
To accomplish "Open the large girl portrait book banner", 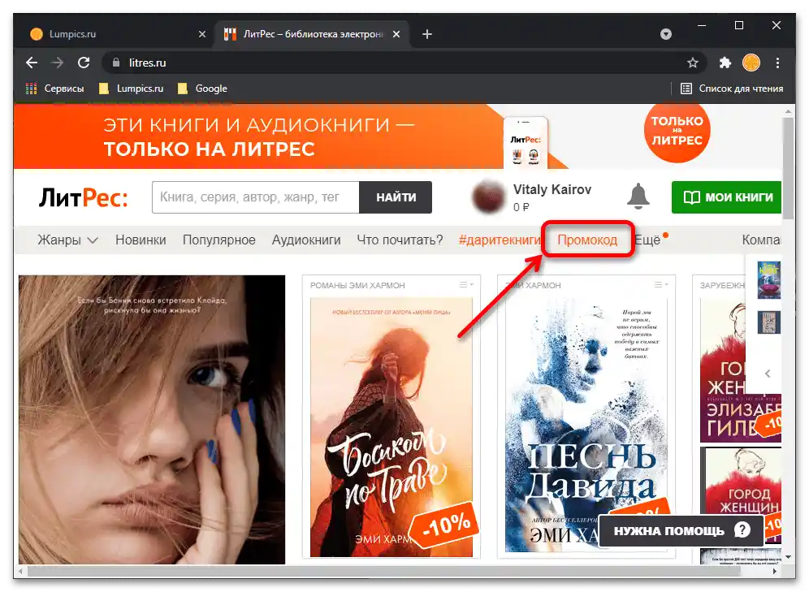I will pyautogui.click(x=152, y=420).
